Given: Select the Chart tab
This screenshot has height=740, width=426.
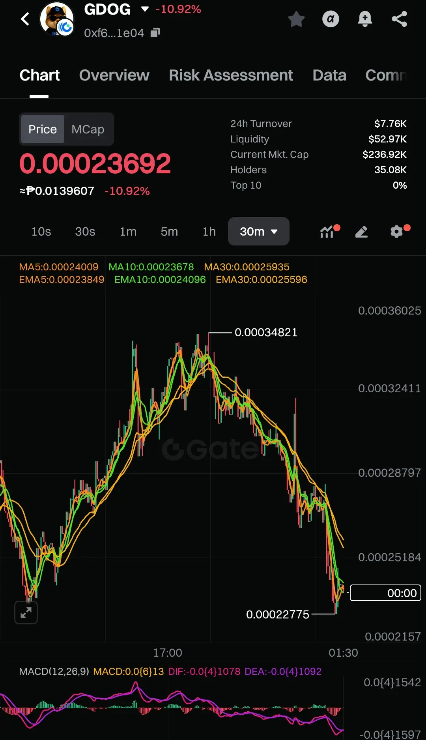Looking at the screenshot, I should (39, 75).
